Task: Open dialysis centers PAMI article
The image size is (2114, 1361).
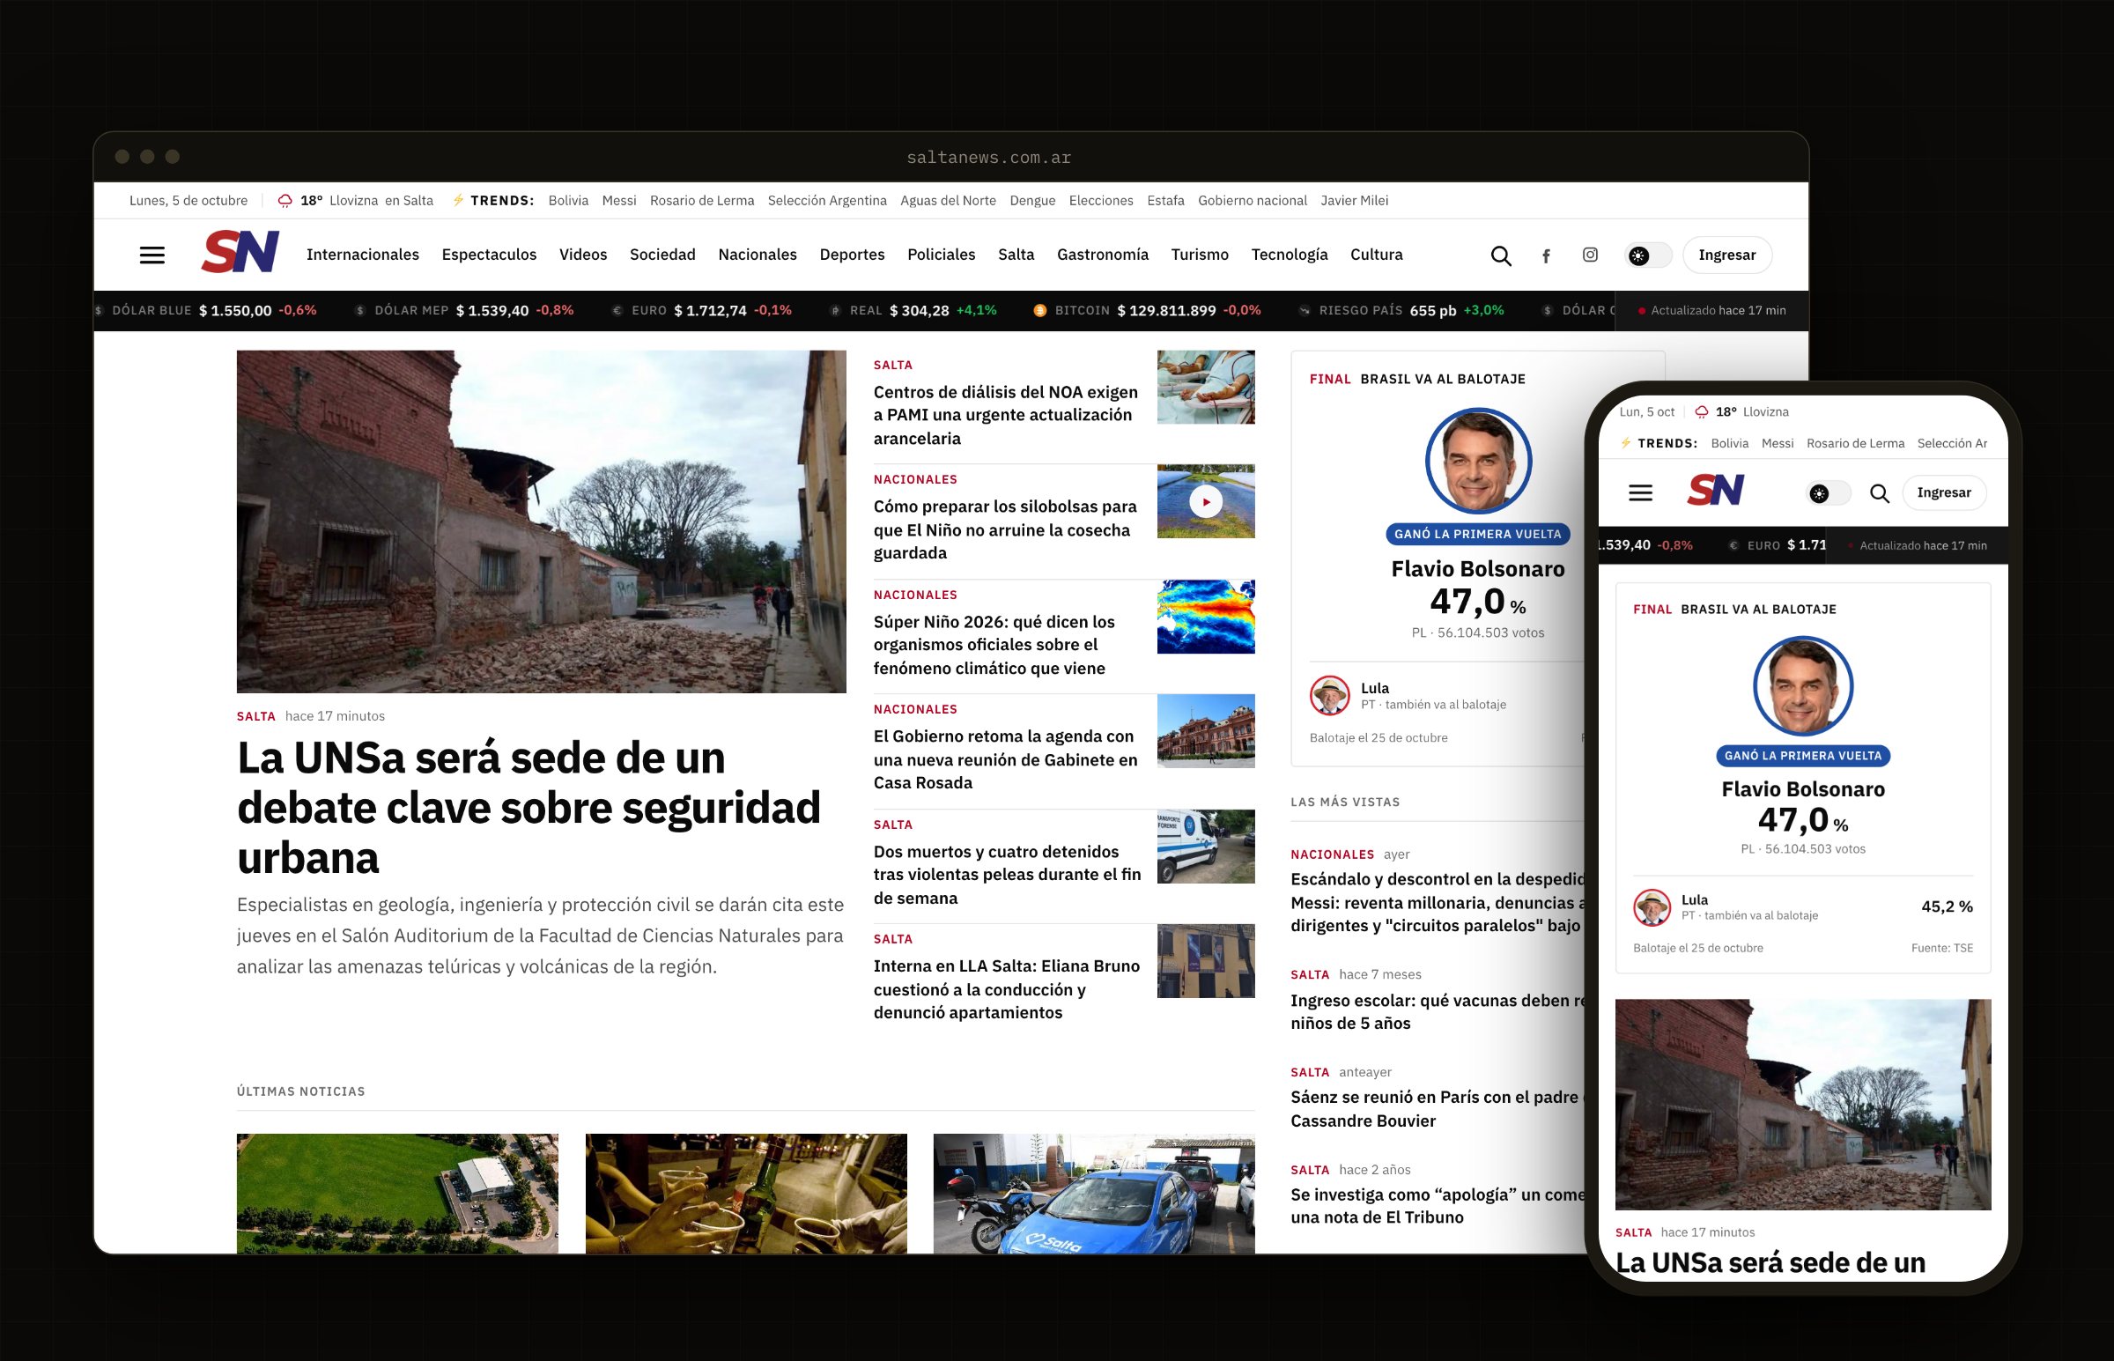Action: pyautogui.click(x=1006, y=416)
